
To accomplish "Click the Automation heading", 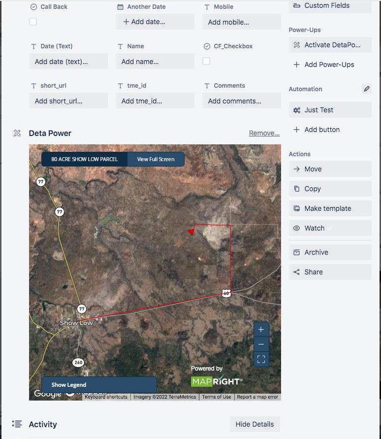I will [305, 89].
